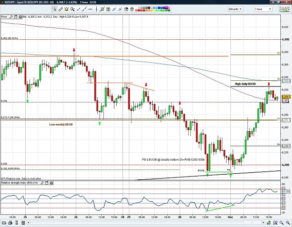This screenshot has width=292, height=227.
Task: Open the 200 units dropdown
Action: (235, 9)
